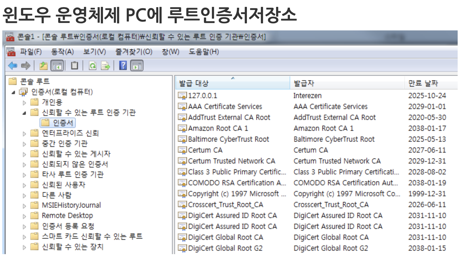Collapse the 인증서(로컬 컴퓨터) node

[x=13, y=92]
